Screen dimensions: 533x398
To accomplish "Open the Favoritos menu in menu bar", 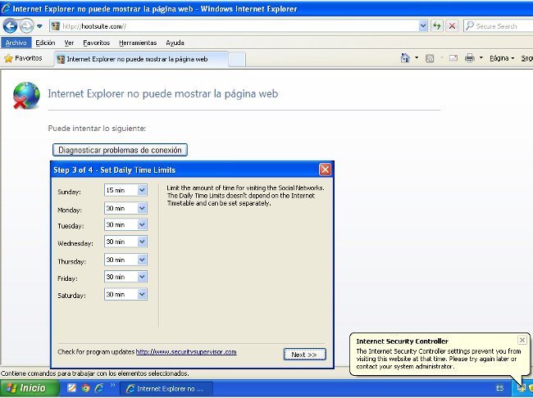I will click(97, 43).
